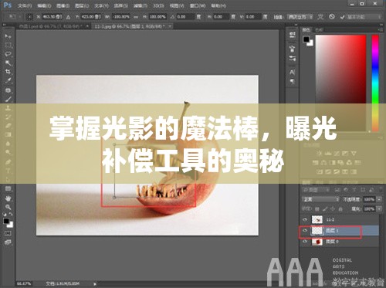Open the 编辑 (Edit) menu
This screenshot has height=288, width=386.
tap(44, 5)
